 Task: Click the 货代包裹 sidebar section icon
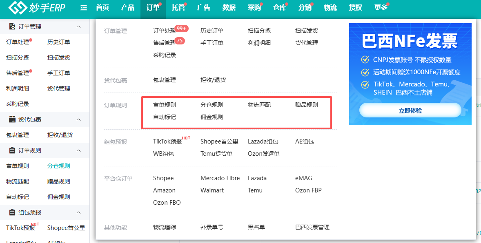(x=12, y=119)
